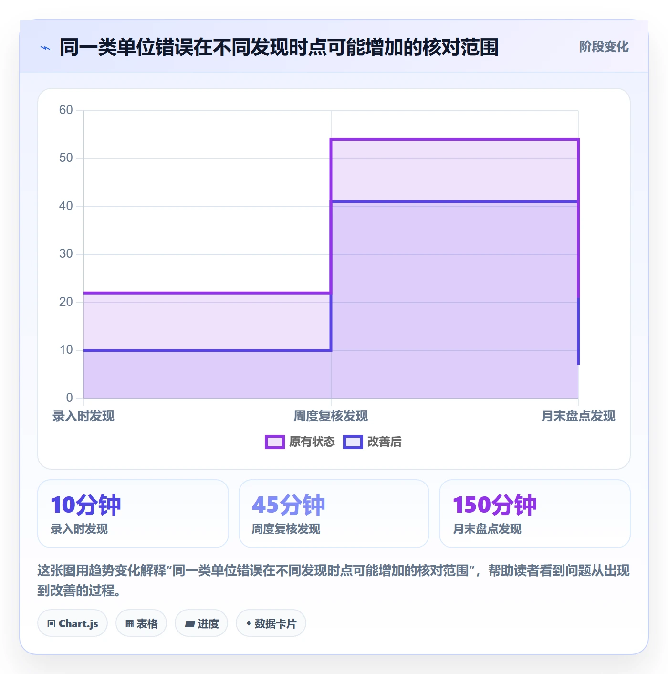
Task: Click the purple 原有状态 step line at 22
Action: [207, 293]
